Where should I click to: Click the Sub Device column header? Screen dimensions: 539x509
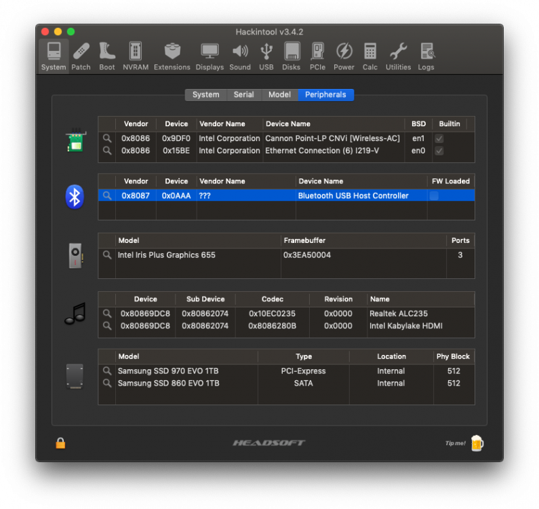(205, 299)
